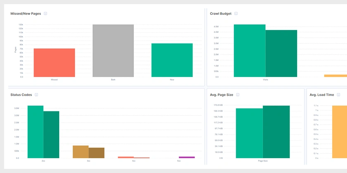Click the salmon 4xx status bar
The image size is (347, 173).
126,157
